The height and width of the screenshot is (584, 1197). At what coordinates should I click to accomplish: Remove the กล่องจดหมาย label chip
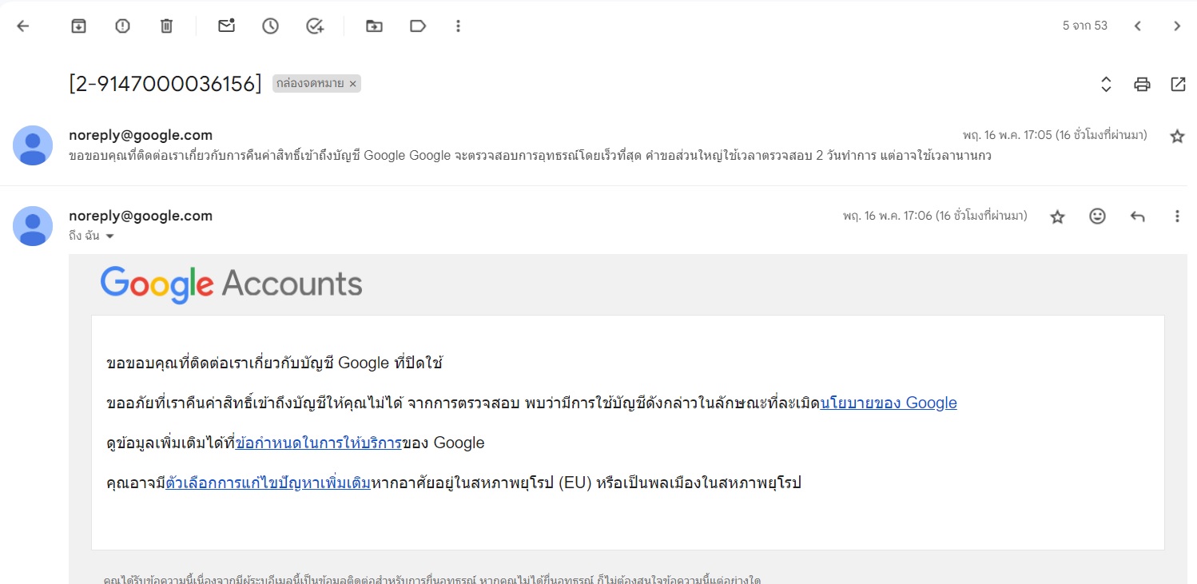tap(352, 83)
